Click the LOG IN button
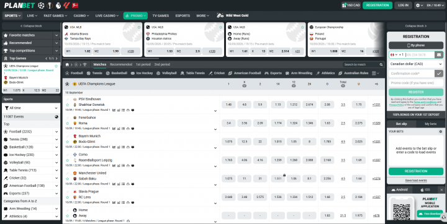This screenshot has width=447, height=224. pyautogui.click(x=403, y=5)
